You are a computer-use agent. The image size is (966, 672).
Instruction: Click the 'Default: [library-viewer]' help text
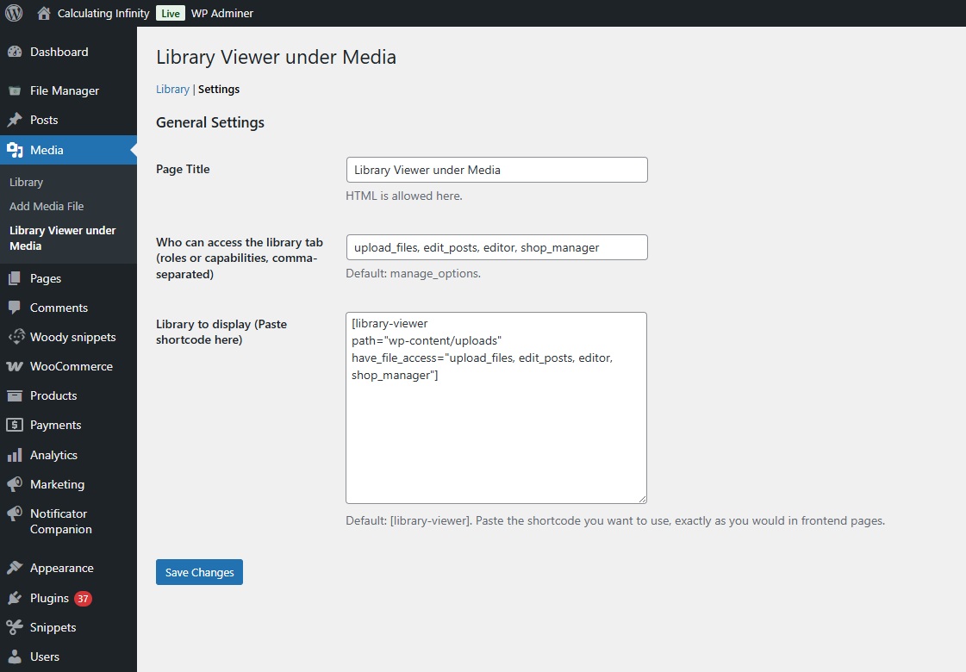click(614, 521)
